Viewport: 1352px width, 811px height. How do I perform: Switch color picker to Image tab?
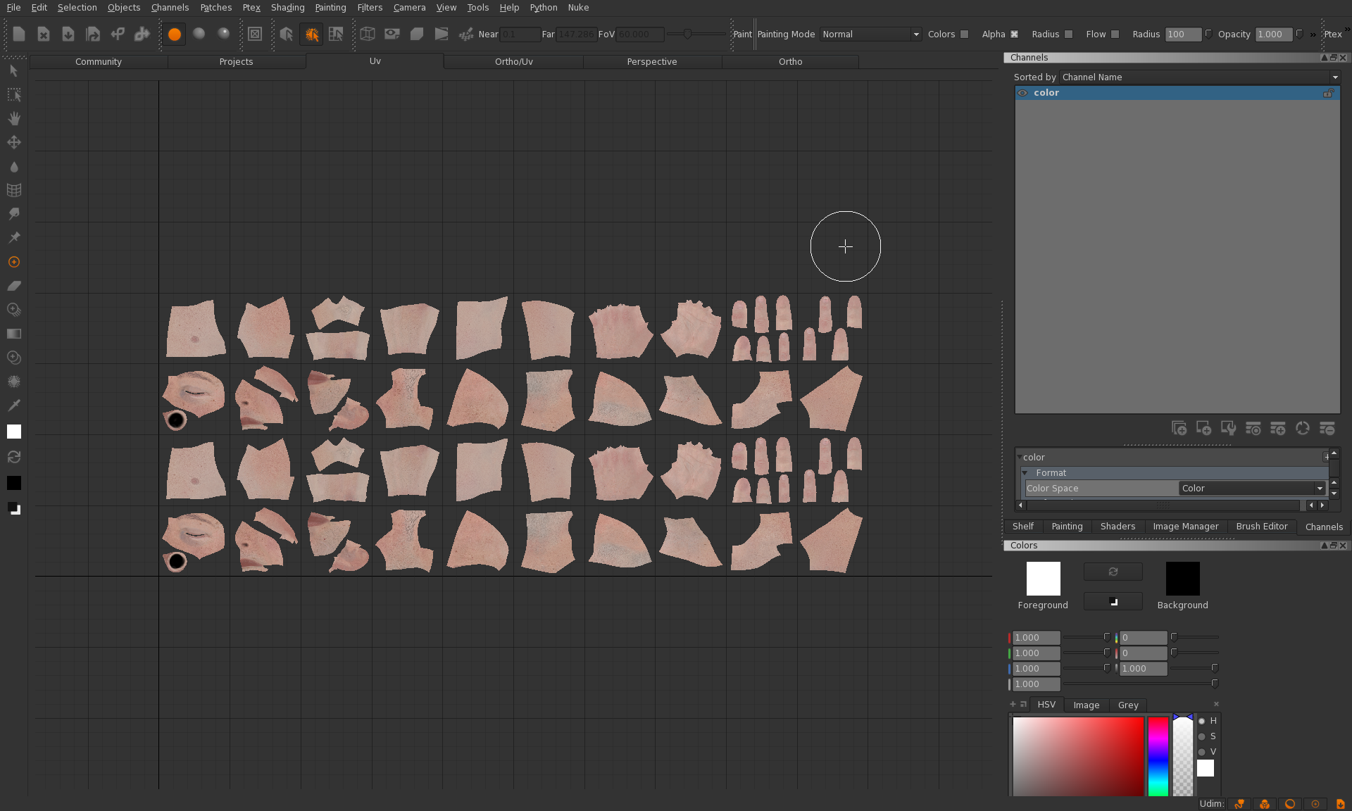[1086, 705]
